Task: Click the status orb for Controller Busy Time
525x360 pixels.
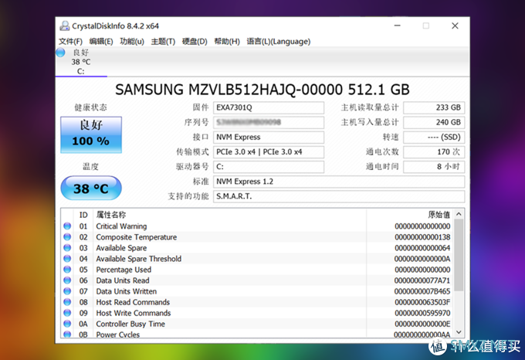Action: click(67, 324)
